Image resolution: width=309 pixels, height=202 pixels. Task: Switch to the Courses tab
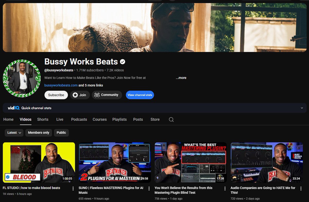coord(100,119)
